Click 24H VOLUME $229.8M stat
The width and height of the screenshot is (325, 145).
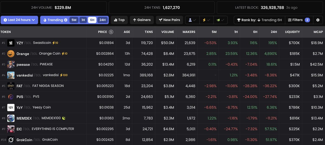51,8
